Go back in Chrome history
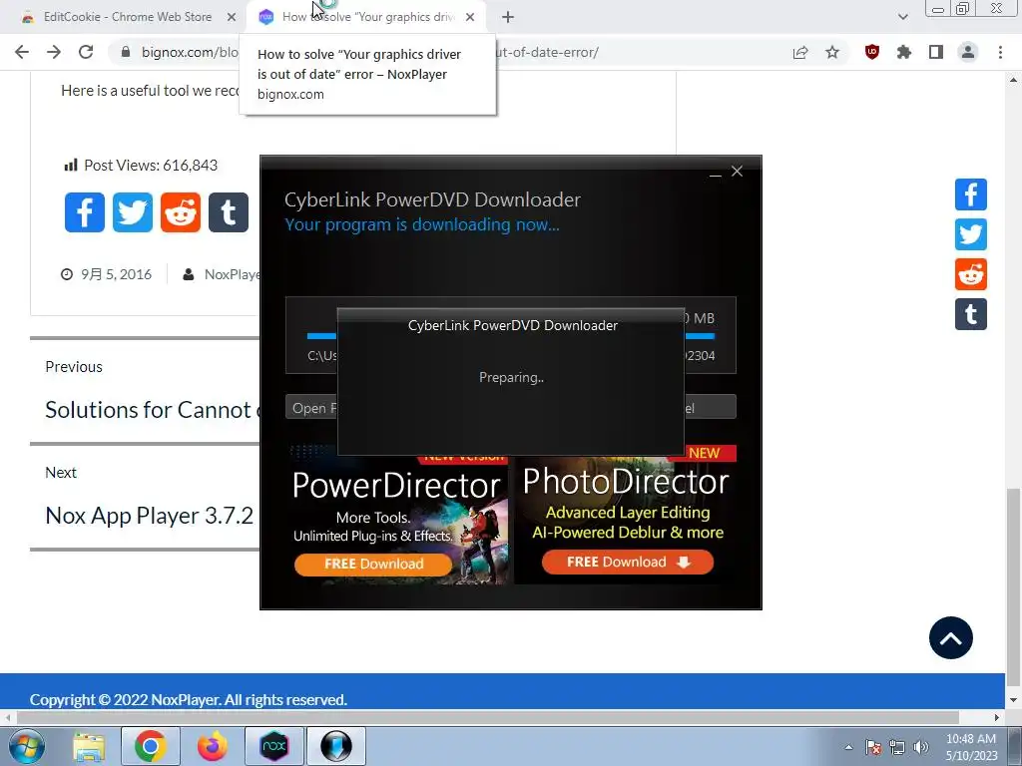Viewport: 1022px width, 766px height. (x=22, y=52)
